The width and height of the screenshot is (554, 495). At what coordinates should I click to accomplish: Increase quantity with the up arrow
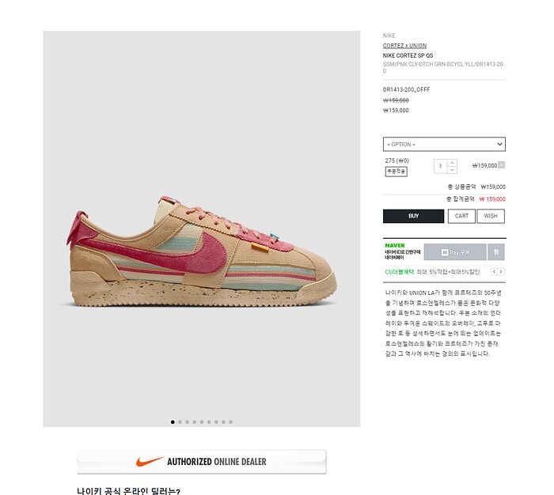click(452, 163)
